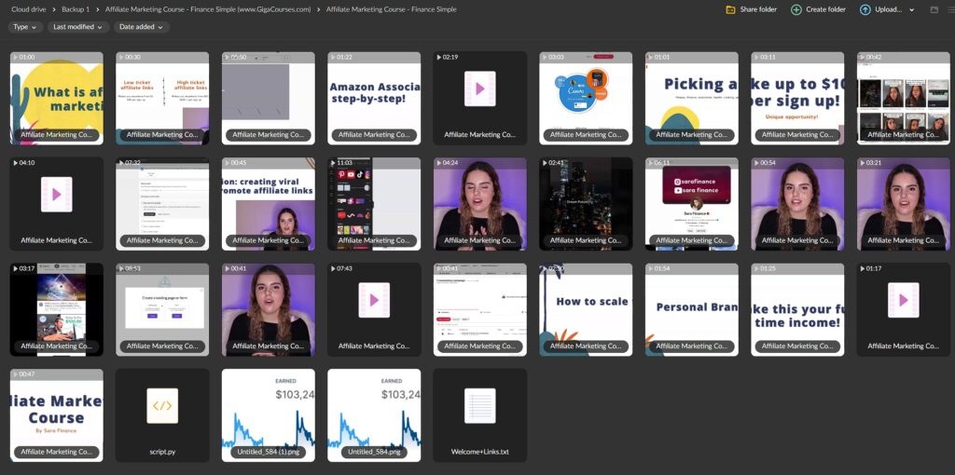Expand the Last modified filter dropdown
Screen dimensions: 955x475
(x=77, y=27)
